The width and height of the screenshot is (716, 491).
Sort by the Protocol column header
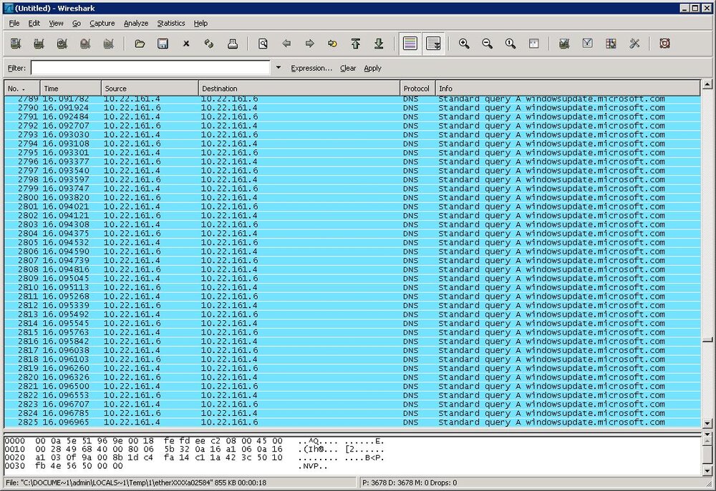pos(417,89)
